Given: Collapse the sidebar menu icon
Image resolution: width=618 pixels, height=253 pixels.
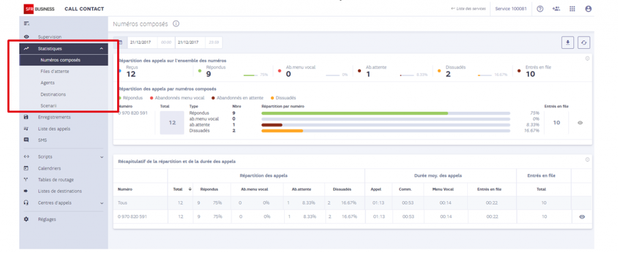Looking at the screenshot, I should 27,24.
